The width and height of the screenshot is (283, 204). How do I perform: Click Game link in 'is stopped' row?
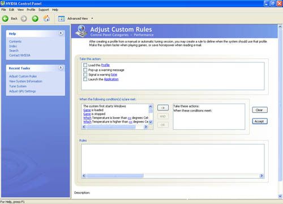click(x=87, y=114)
